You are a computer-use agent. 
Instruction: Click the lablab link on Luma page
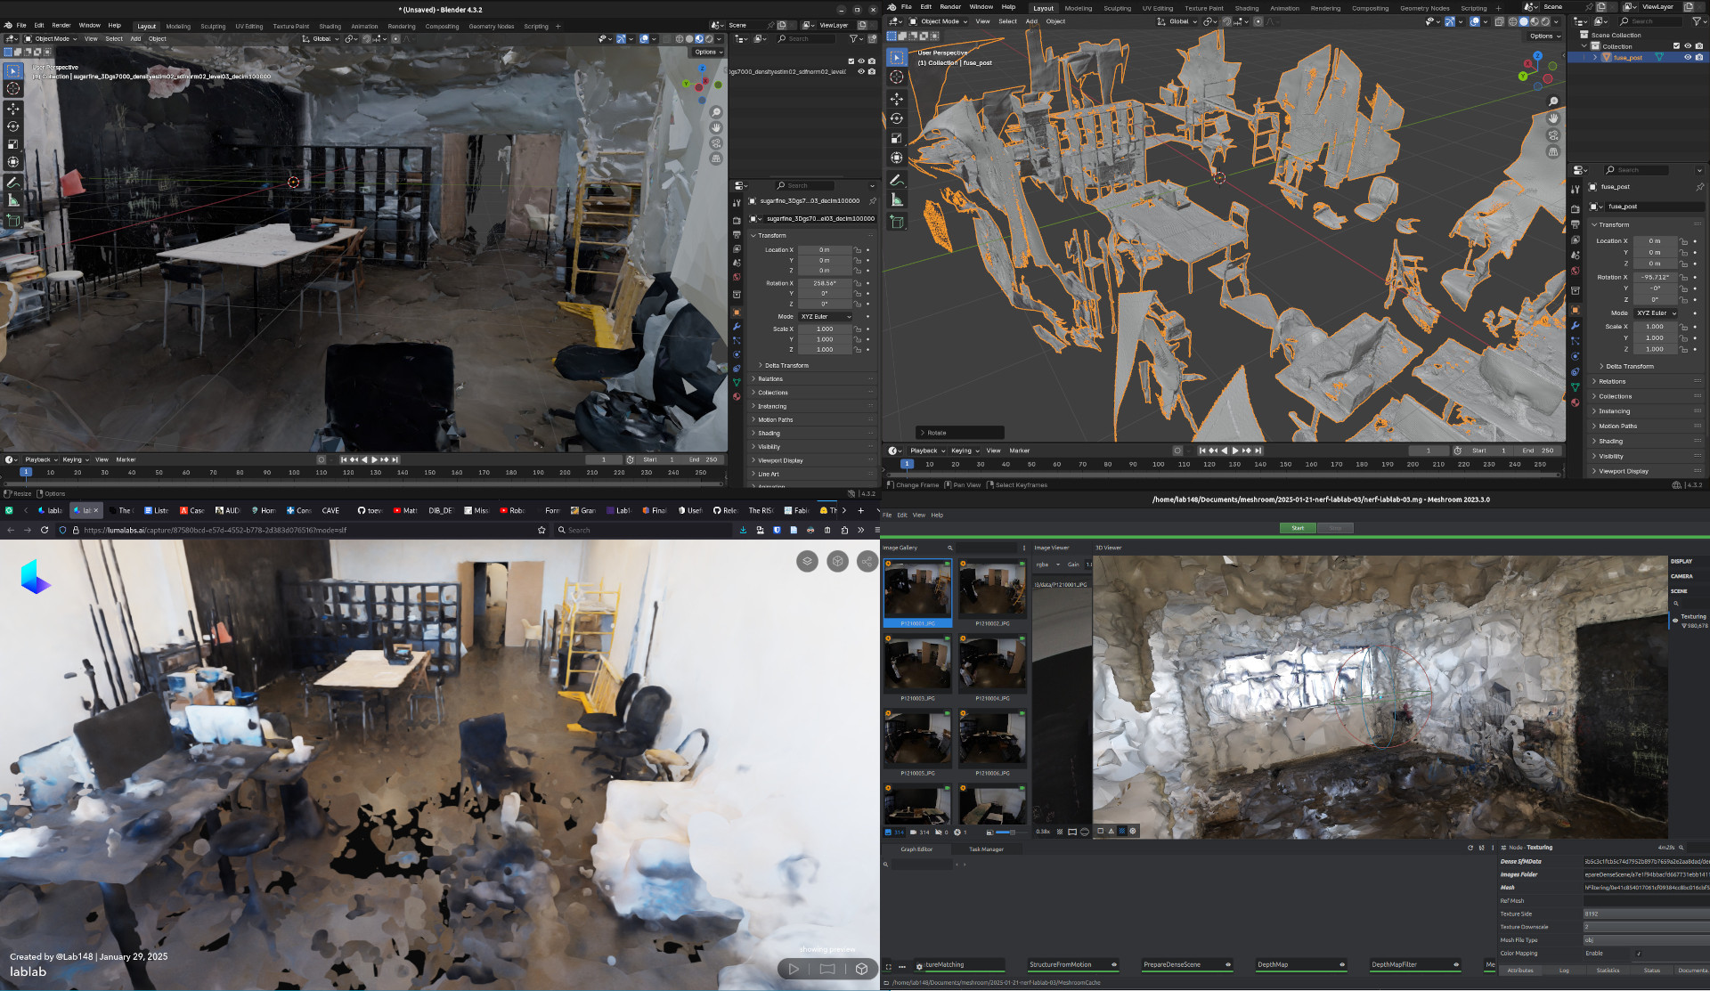point(28,971)
